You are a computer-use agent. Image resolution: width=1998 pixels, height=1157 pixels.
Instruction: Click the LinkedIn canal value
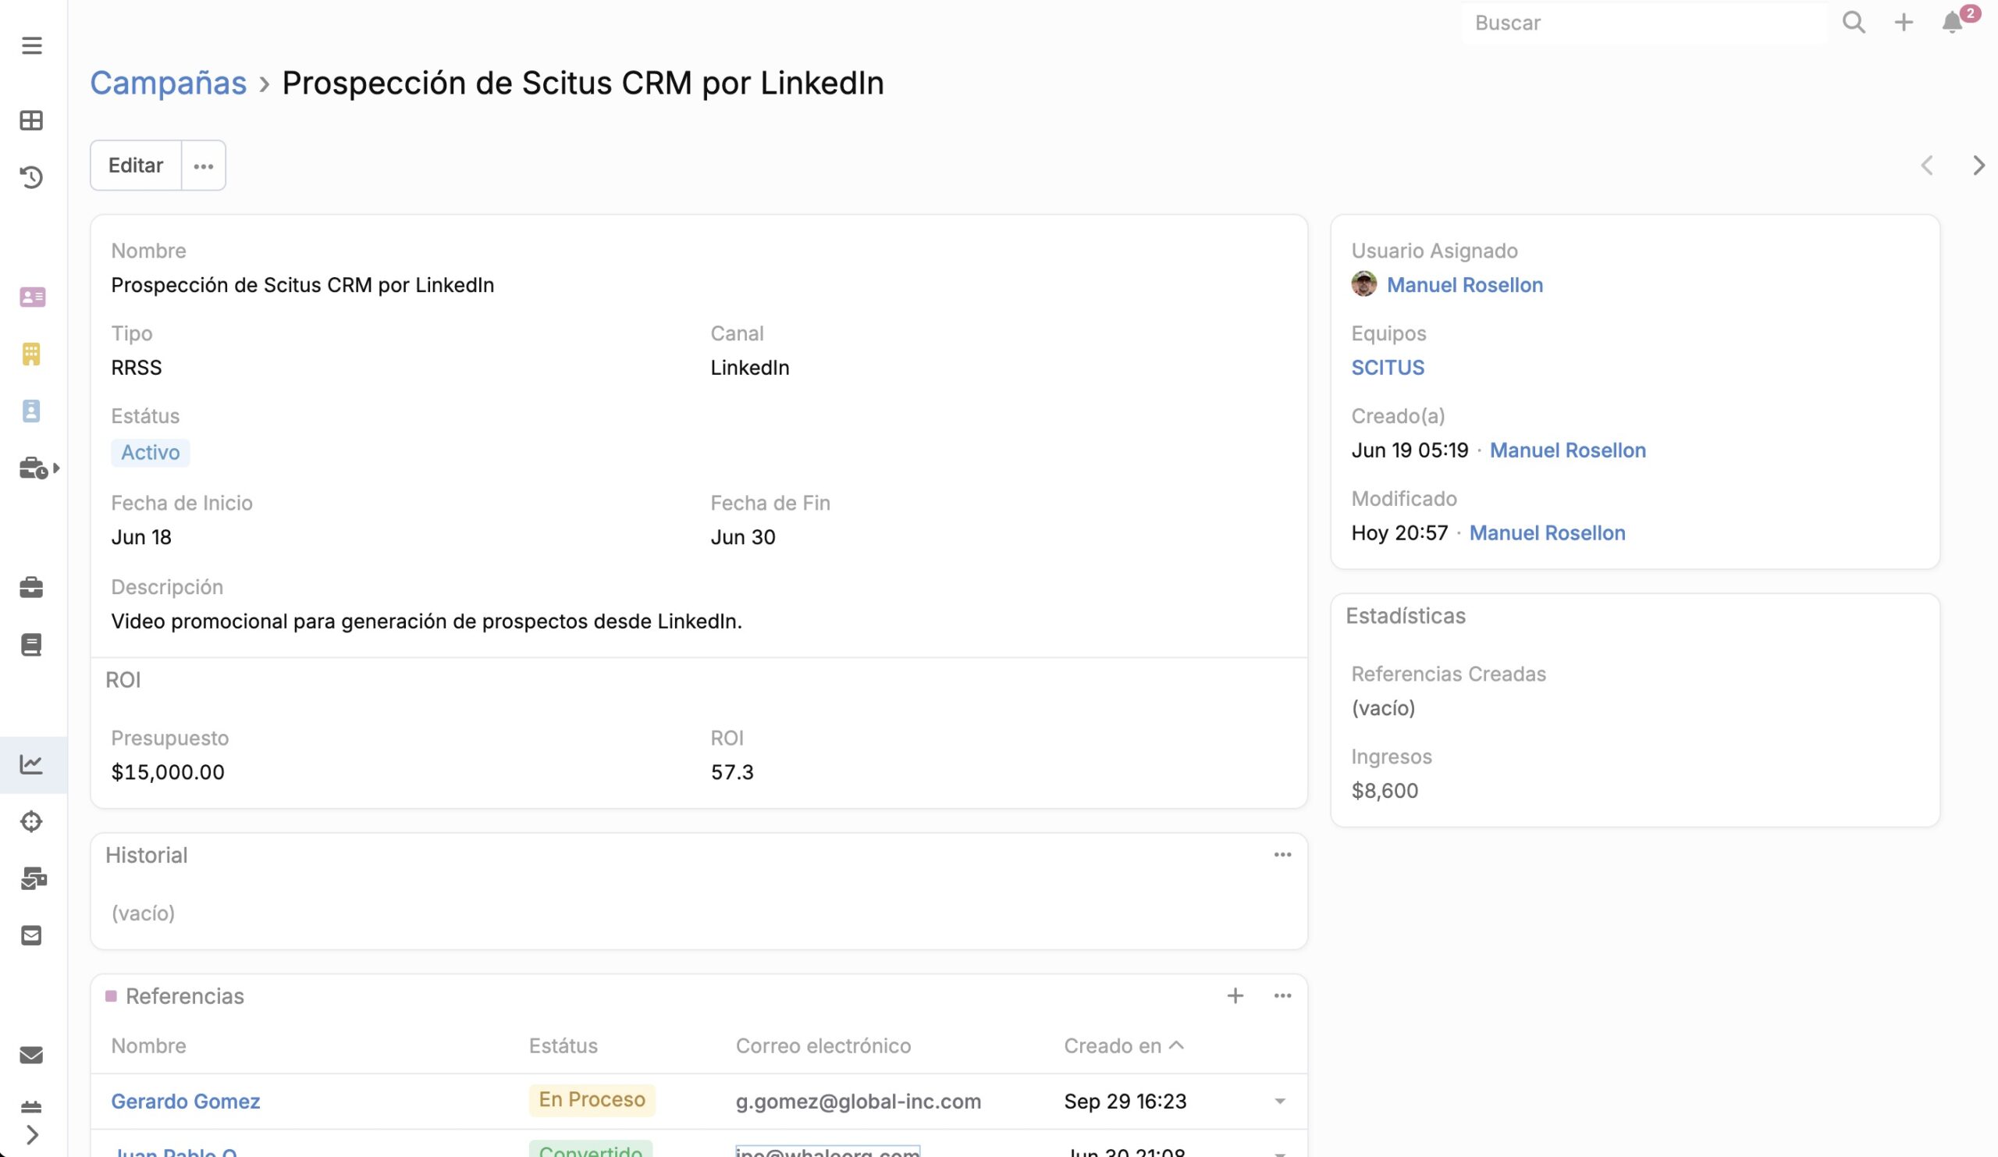(750, 367)
